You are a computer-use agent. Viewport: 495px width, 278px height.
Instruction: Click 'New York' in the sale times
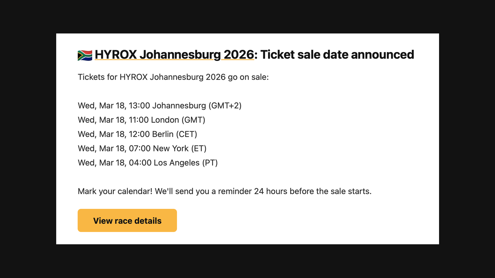[x=171, y=149]
